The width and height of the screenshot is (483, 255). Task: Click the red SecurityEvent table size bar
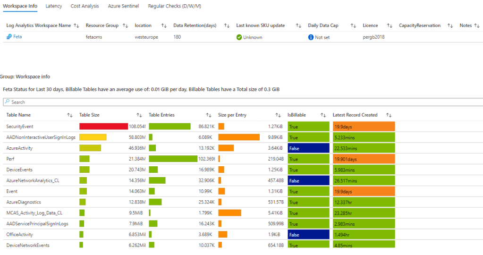[x=103, y=127]
